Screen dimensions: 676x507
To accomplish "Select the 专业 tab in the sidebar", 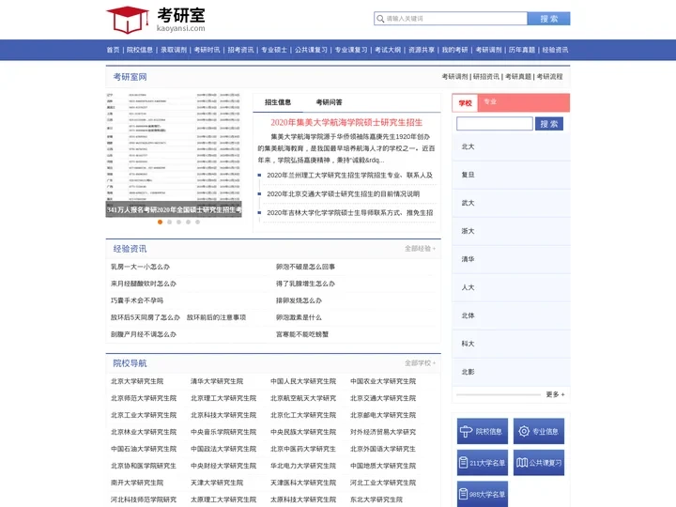I will pos(490,101).
